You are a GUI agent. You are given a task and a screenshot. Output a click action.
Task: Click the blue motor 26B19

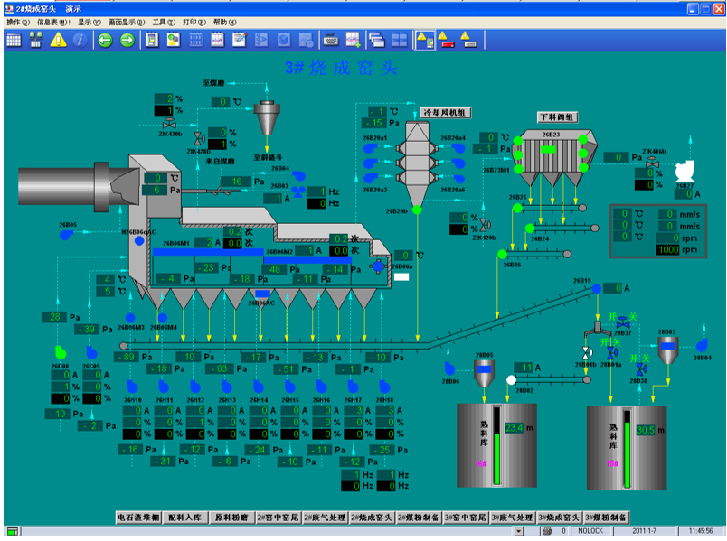click(x=596, y=289)
